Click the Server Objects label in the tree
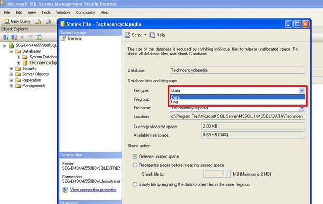 pos(35,74)
